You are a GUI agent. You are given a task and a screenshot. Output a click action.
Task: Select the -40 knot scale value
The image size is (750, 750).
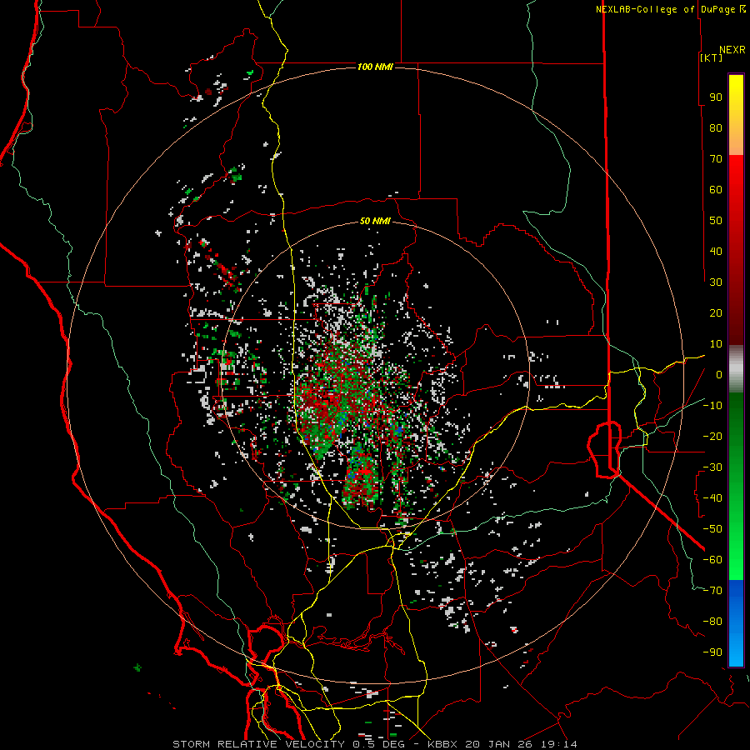[712, 498]
